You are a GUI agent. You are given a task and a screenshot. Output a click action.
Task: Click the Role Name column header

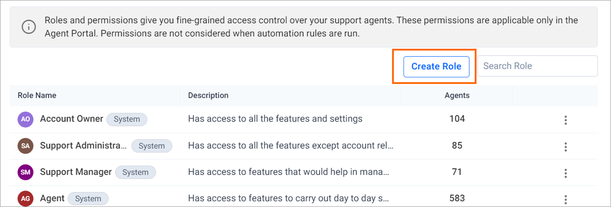pos(37,95)
